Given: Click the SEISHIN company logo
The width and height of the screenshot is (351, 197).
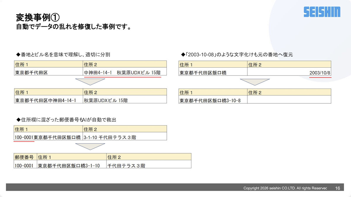Looking at the screenshot, I should [x=322, y=12].
